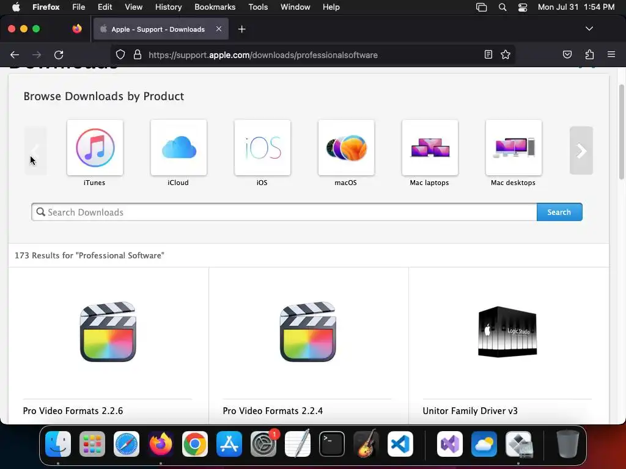Open Pro Video Formats 2.2.6 thumbnail
Viewport: 626px width, 469px height.
pyautogui.click(x=108, y=332)
